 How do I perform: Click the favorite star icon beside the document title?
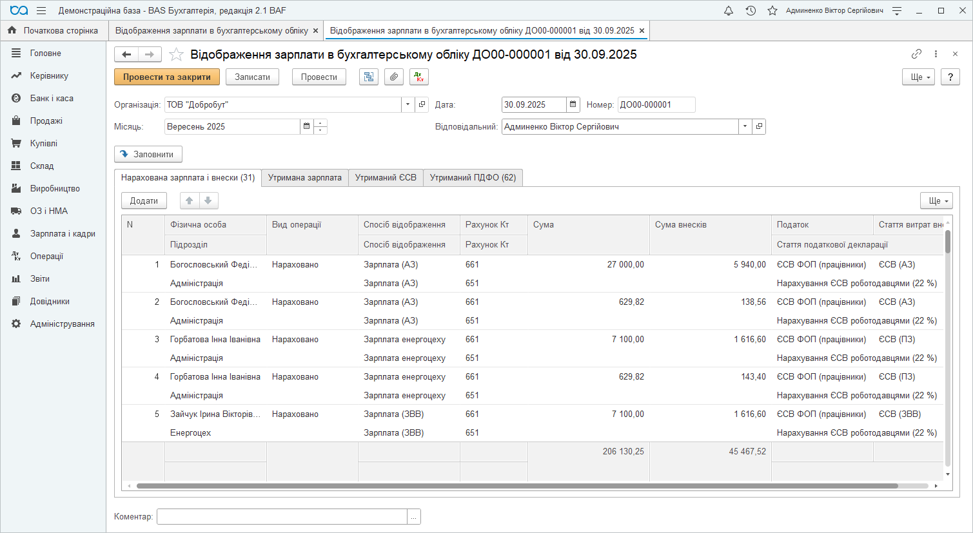pyautogui.click(x=176, y=55)
